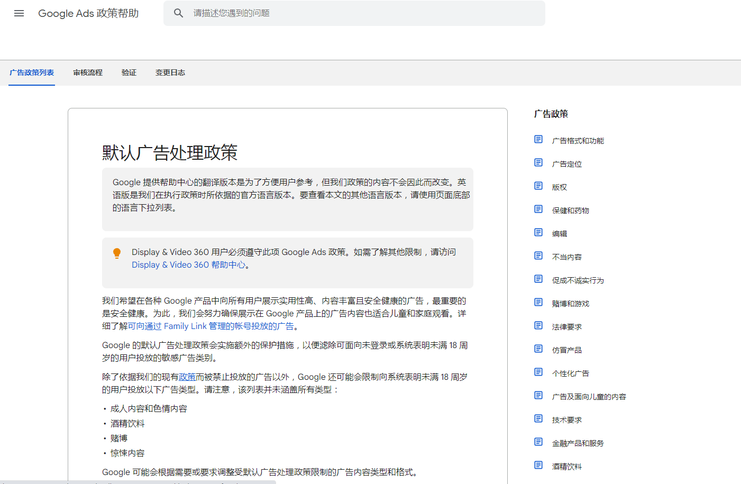Open the 仿冒产品 policy link
This screenshot has width=741, height=484.
[x=567, y=350]
